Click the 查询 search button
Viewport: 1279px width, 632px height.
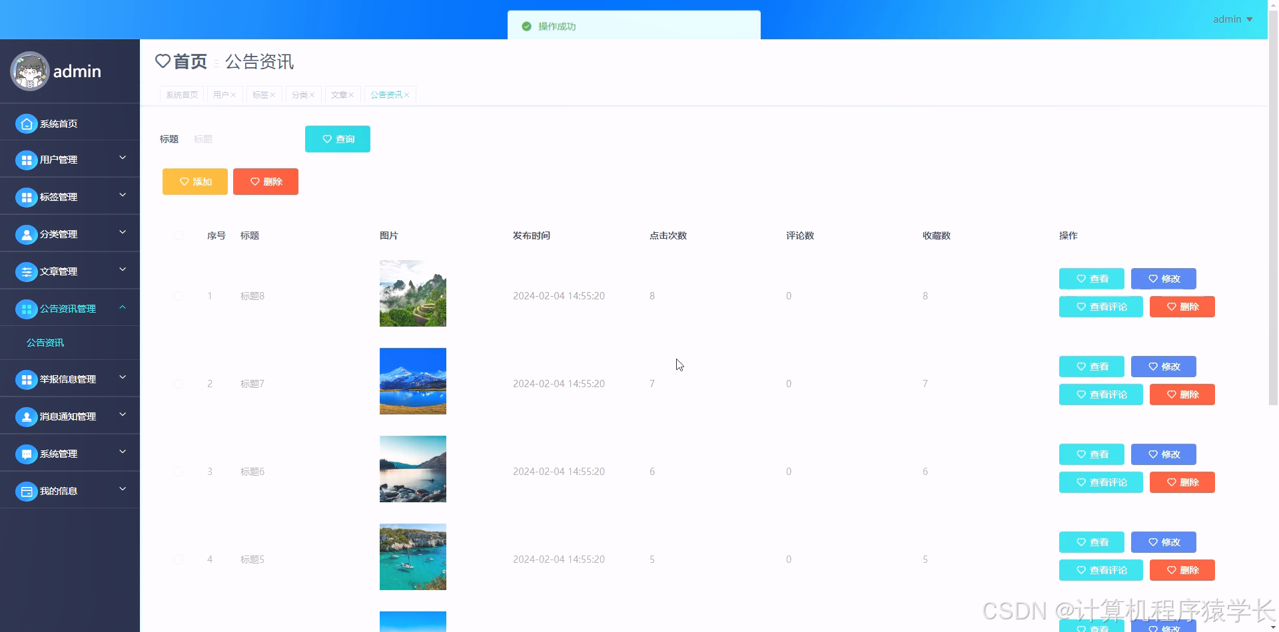338,139
